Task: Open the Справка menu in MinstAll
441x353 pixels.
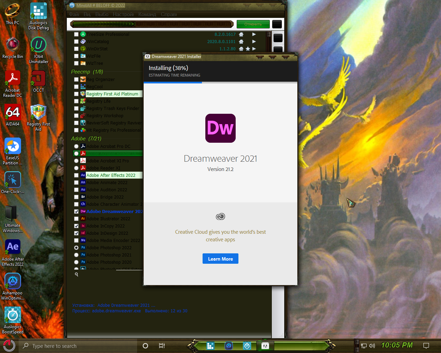Action: (169, 14)
